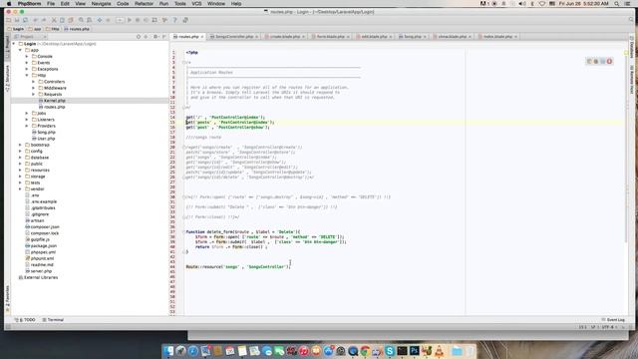The height and width of the screenshot is (359, 638).
Task: Open Finder from the Dock
Action: [168, 350]
